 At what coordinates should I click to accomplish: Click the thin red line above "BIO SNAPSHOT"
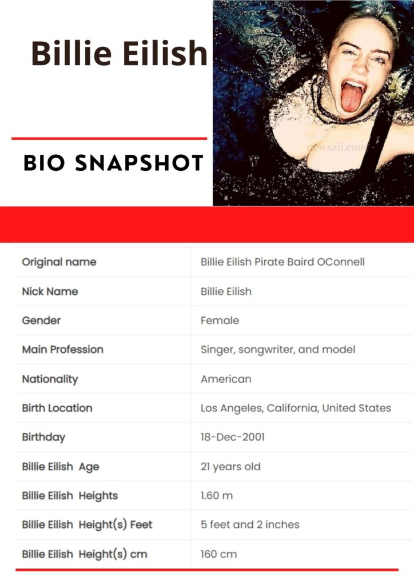coord(109,138)
